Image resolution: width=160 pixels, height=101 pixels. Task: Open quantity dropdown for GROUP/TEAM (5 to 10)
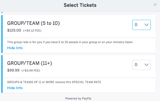[x=141, y=25]
